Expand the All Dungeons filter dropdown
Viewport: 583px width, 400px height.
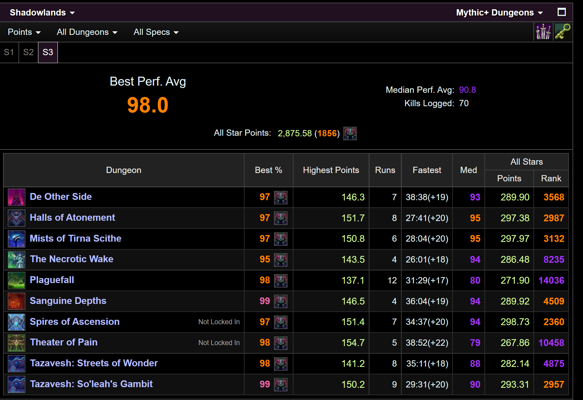[87, 32]
